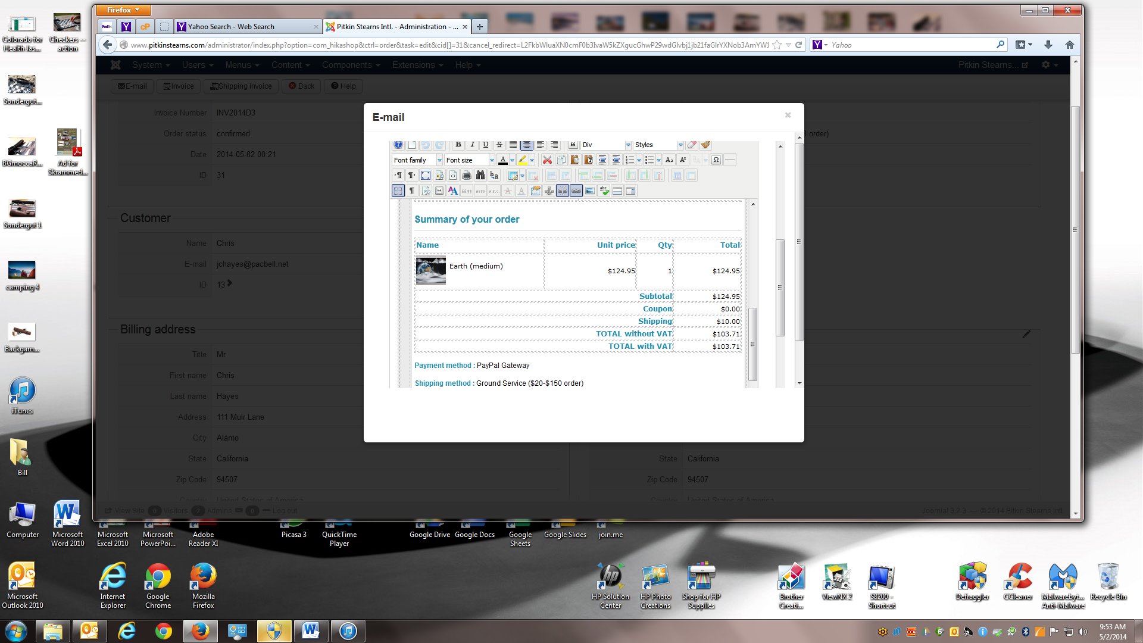Click the Earth product thumbnail
Viewport: 1143px width, 643px height.
click(430, 271)
